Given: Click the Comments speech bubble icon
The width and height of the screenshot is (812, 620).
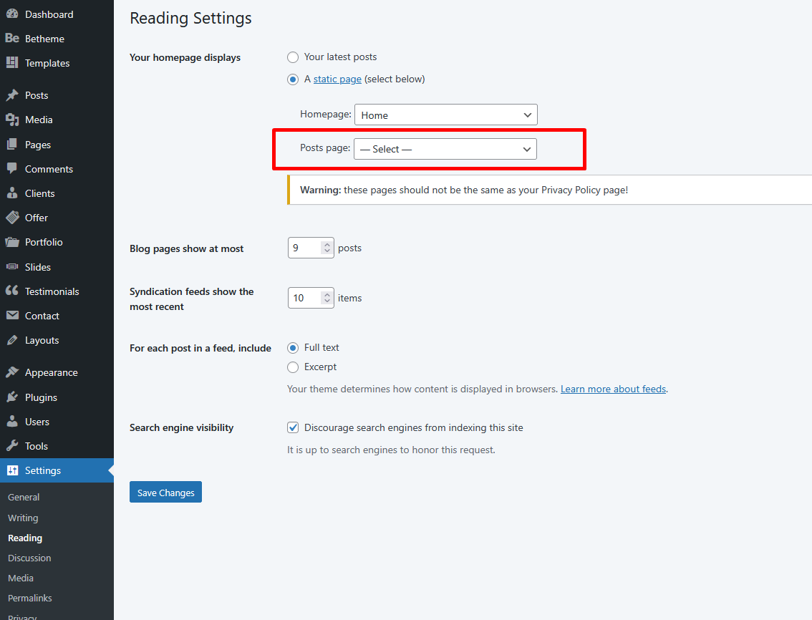Looking at the screenshot, I should coord(12,169).
